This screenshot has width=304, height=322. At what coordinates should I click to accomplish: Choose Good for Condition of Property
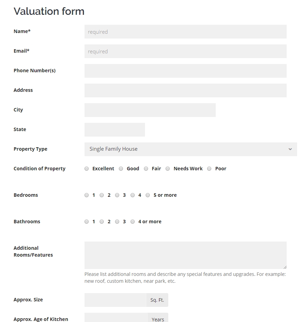click(121, 169)
